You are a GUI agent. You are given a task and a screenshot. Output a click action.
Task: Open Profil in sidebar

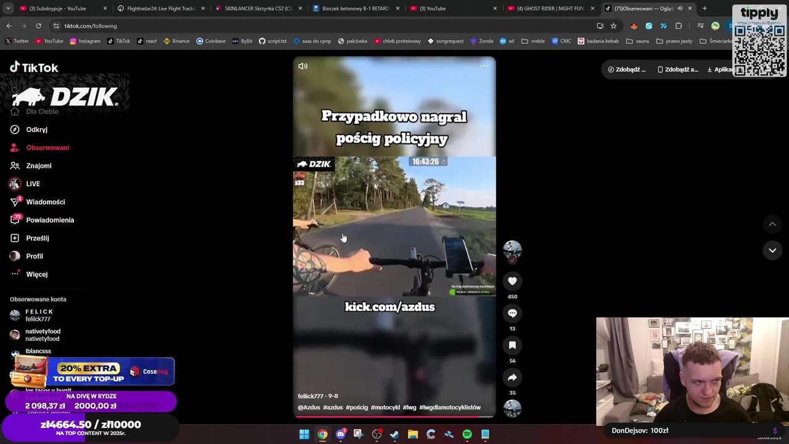click(x=27, y=256)
